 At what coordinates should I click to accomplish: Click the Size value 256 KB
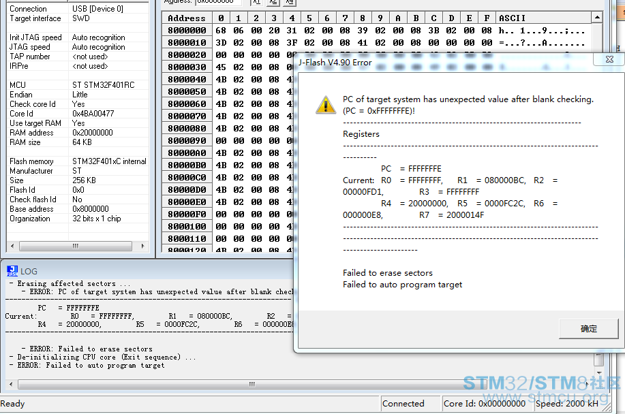point(84,180)
